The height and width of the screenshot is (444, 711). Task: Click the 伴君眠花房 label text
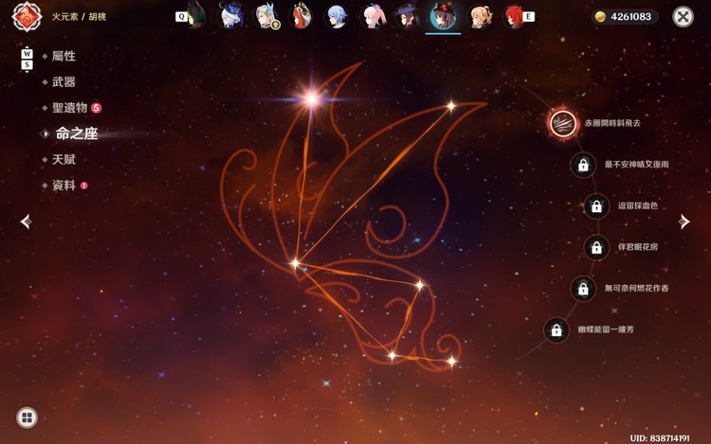[638, 247]
